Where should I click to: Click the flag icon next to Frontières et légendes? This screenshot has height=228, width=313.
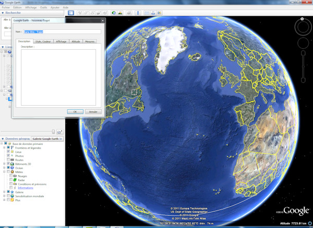12,148
